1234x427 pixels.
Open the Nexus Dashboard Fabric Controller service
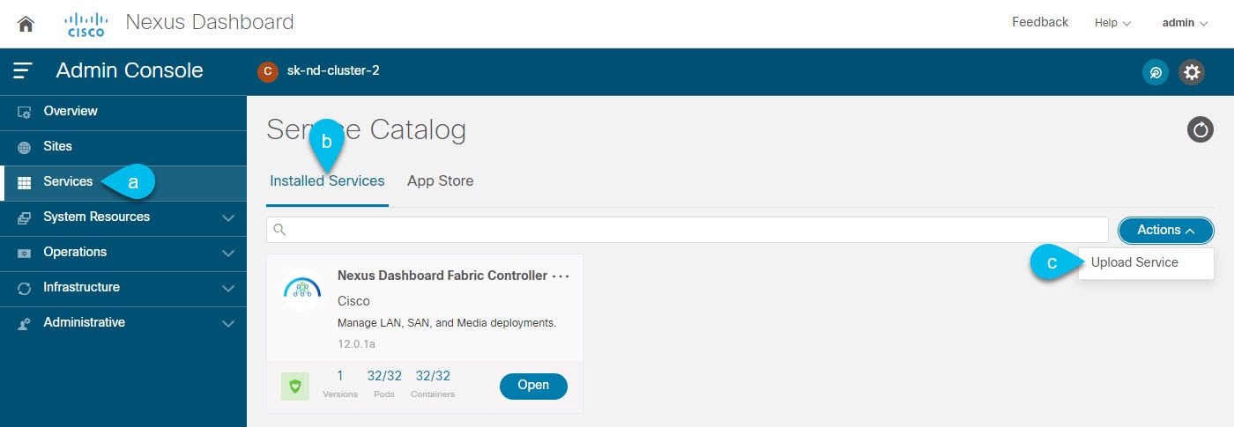coord(533,386)
